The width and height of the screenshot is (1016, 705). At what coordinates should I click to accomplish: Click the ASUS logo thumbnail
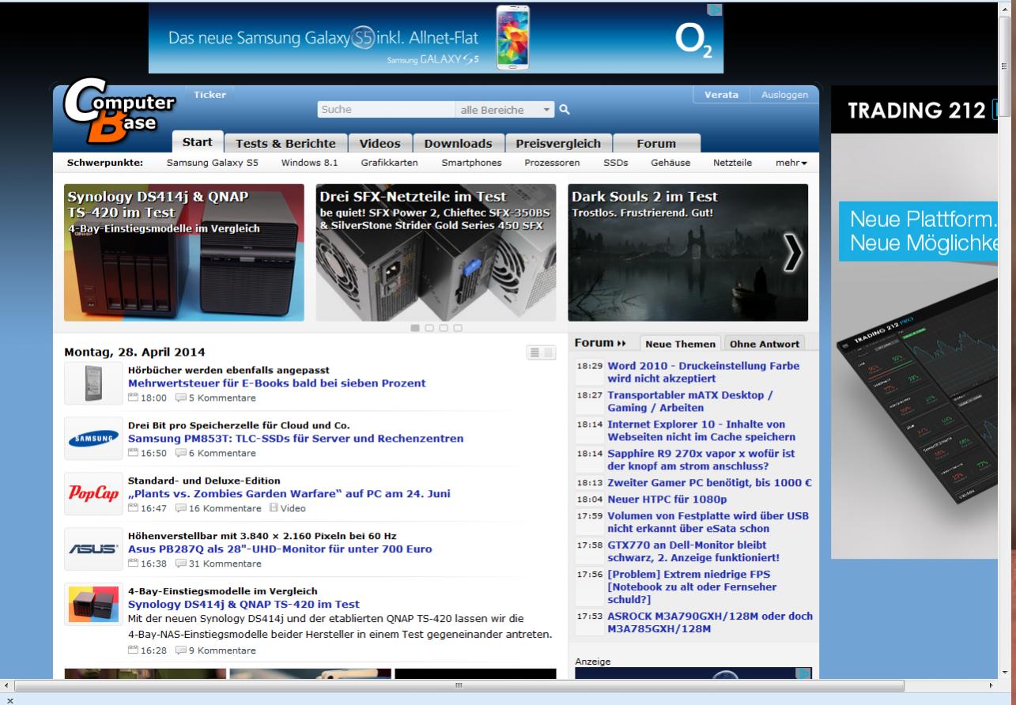point(93,549)
